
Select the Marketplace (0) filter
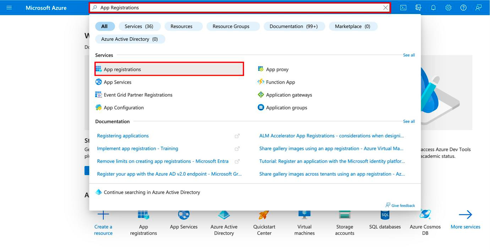point(353,26)
